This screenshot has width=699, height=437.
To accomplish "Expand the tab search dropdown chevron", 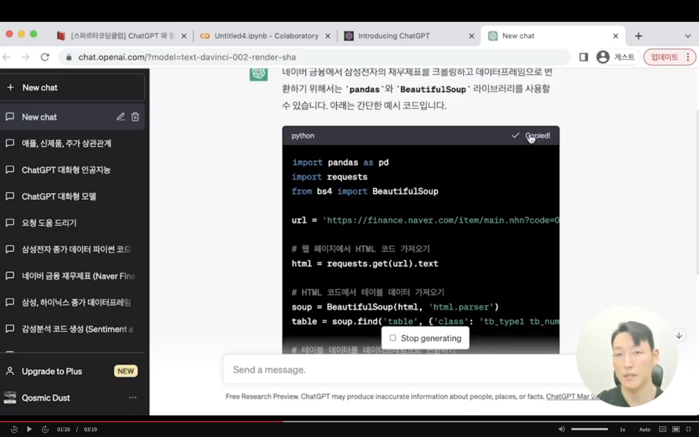I will pos(688,36).
